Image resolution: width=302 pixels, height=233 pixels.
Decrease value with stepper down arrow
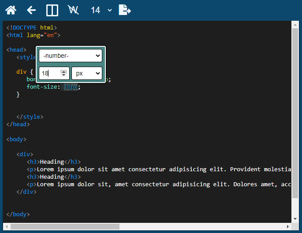(x=63, y=75)
